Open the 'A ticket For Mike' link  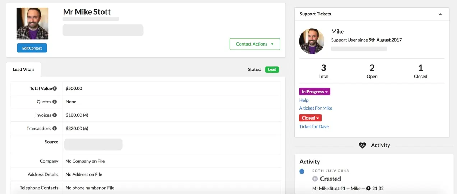point(316,108)
